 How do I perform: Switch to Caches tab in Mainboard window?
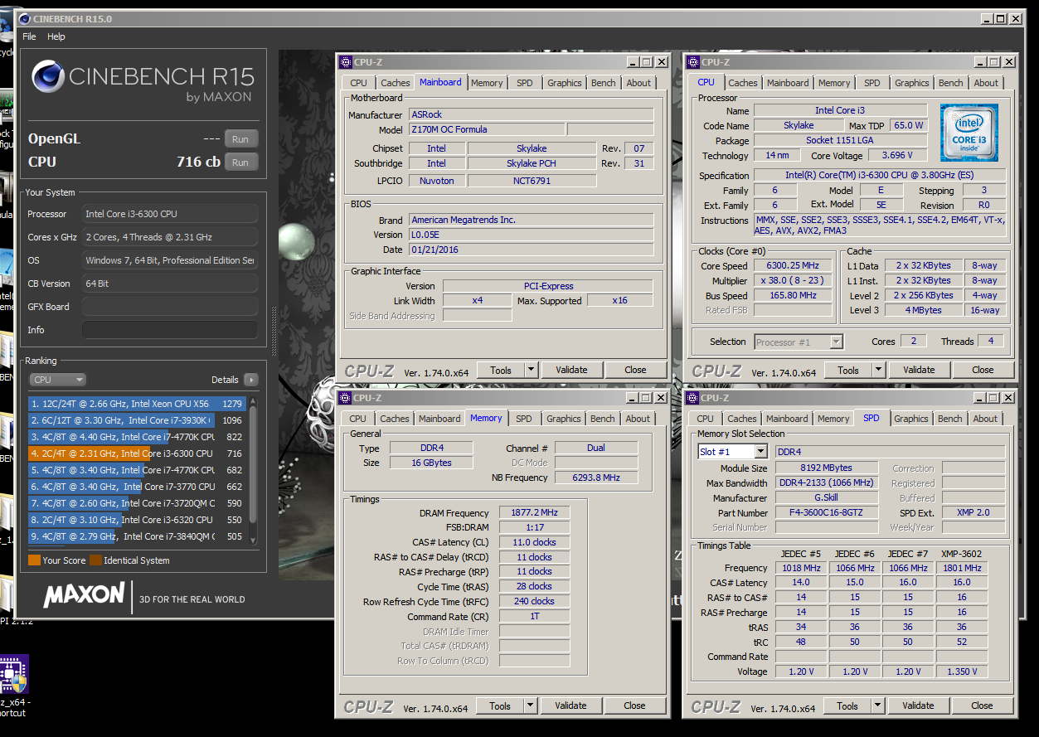tap(396, 83)
